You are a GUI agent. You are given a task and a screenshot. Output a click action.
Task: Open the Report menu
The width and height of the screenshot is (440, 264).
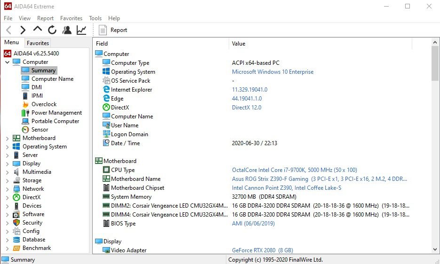45,18
